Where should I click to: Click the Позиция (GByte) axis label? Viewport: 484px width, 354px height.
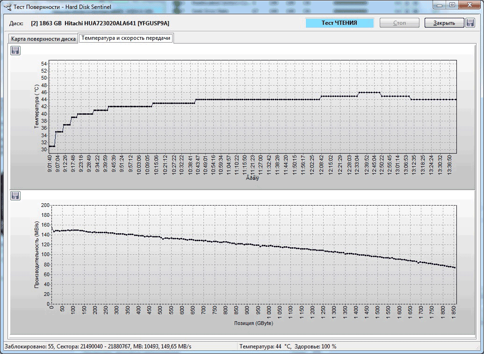pos(254,324)
